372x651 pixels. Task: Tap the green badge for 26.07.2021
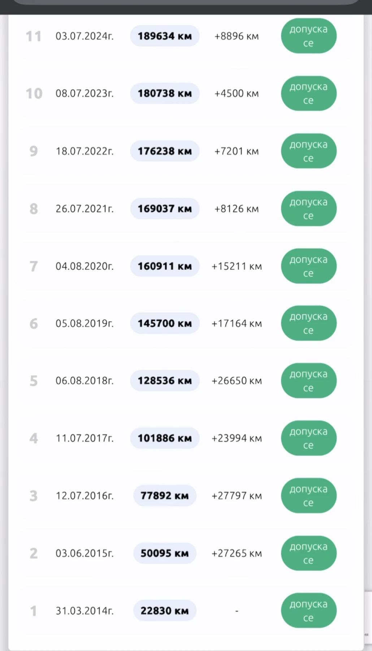point(309,208)
